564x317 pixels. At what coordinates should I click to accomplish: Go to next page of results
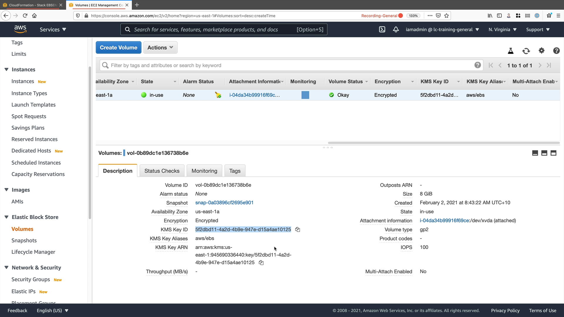(540, 65)
